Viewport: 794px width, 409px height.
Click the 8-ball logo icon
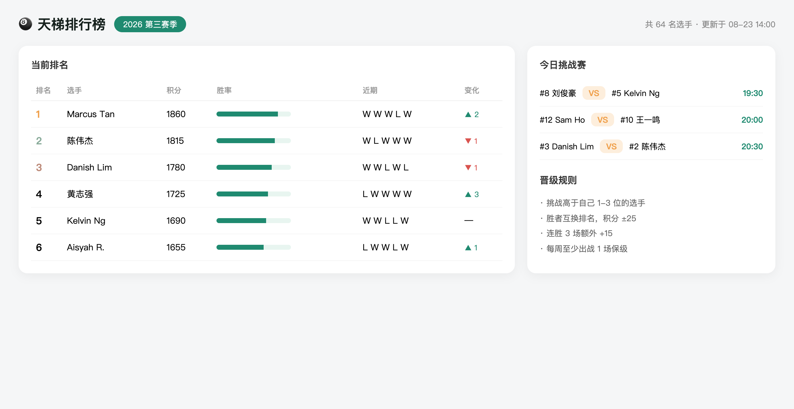pos(25,24)
